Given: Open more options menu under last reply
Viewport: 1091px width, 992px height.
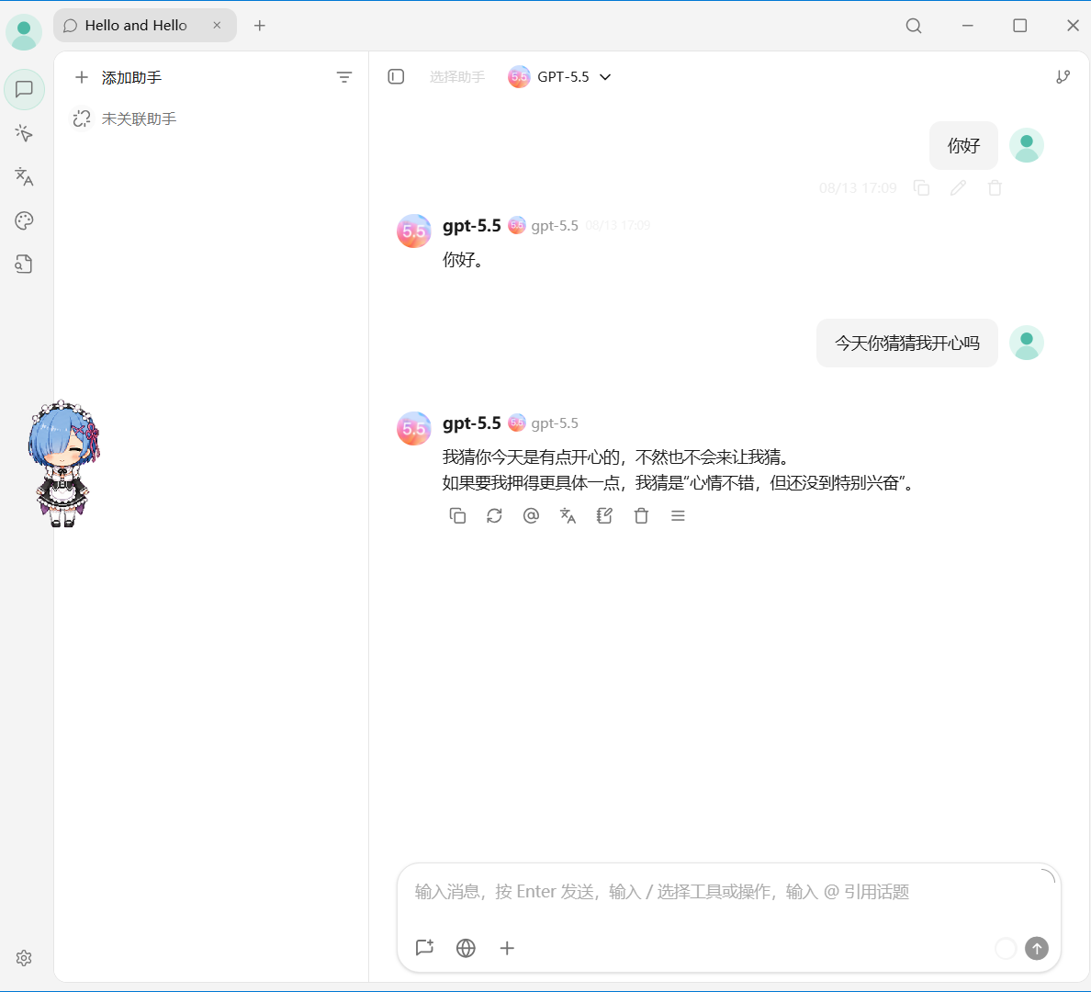Looking at the screenshot, I should click(679, 516).
